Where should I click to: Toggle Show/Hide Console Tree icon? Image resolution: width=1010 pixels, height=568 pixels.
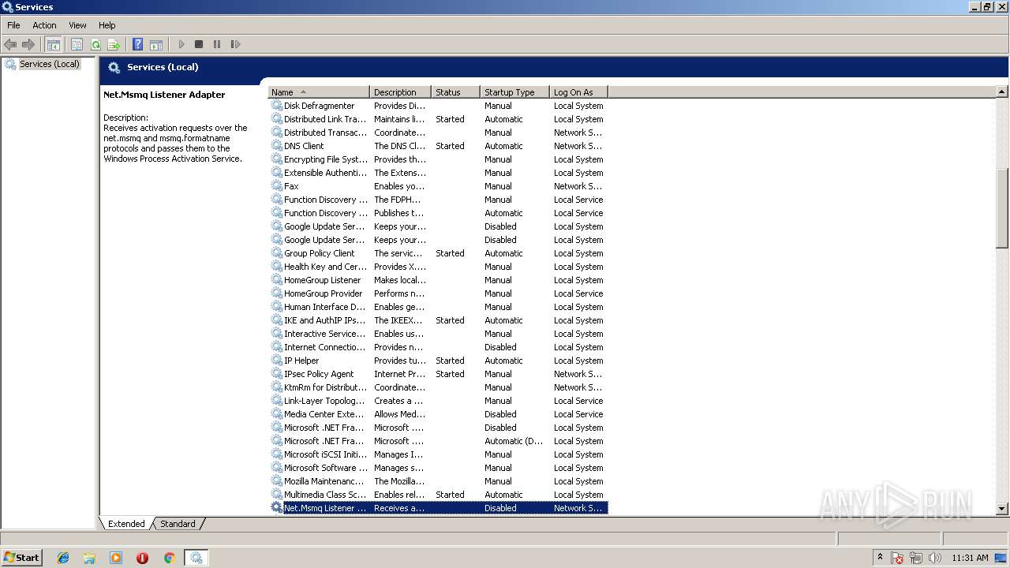click(53, 44)
